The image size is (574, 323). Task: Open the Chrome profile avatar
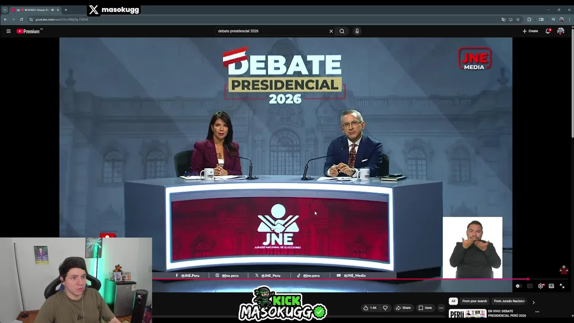point(561,19)
